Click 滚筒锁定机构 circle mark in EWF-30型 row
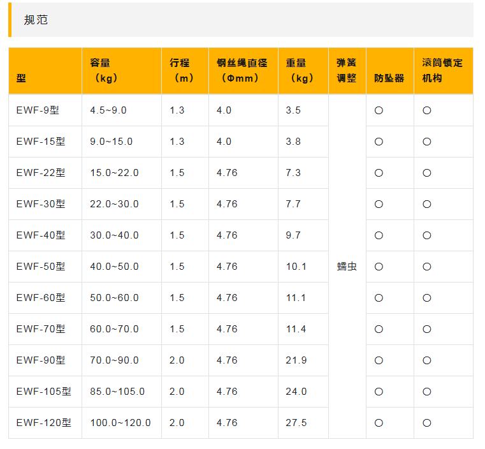Viewport: 485px width, 449px height. click(x=427, y=204)
